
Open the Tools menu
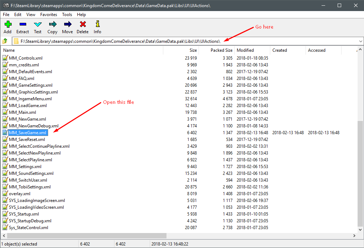67,15
